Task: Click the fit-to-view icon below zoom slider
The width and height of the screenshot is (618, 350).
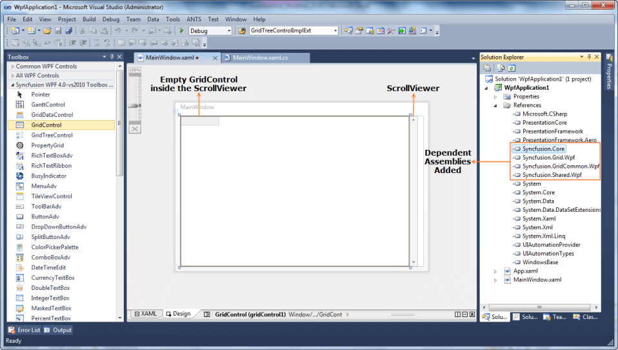Action: click(x=135, y=129)
